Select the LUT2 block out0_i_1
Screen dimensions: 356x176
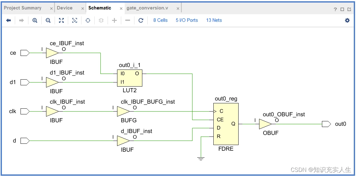point(129,78)
